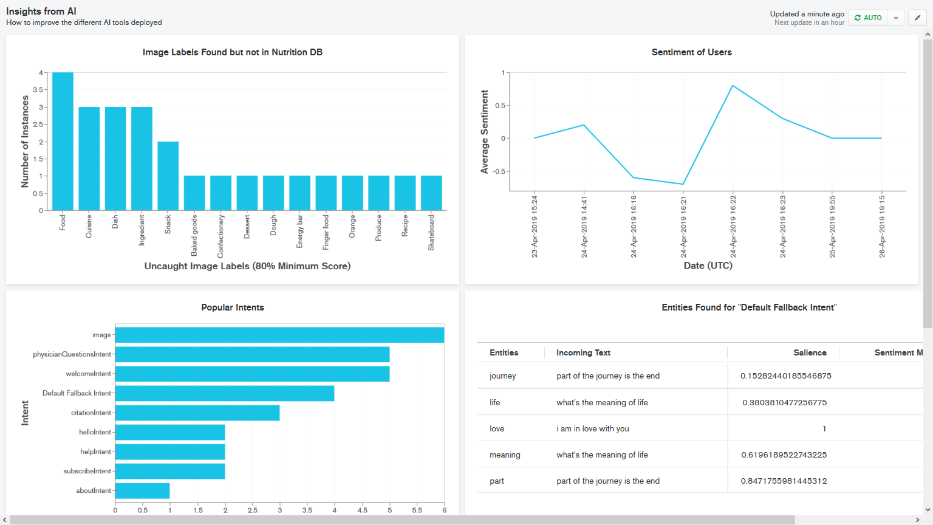Toggle the AUTO refresh button
The width and height of the screenshot is (933, 525).
coord(868,18)
